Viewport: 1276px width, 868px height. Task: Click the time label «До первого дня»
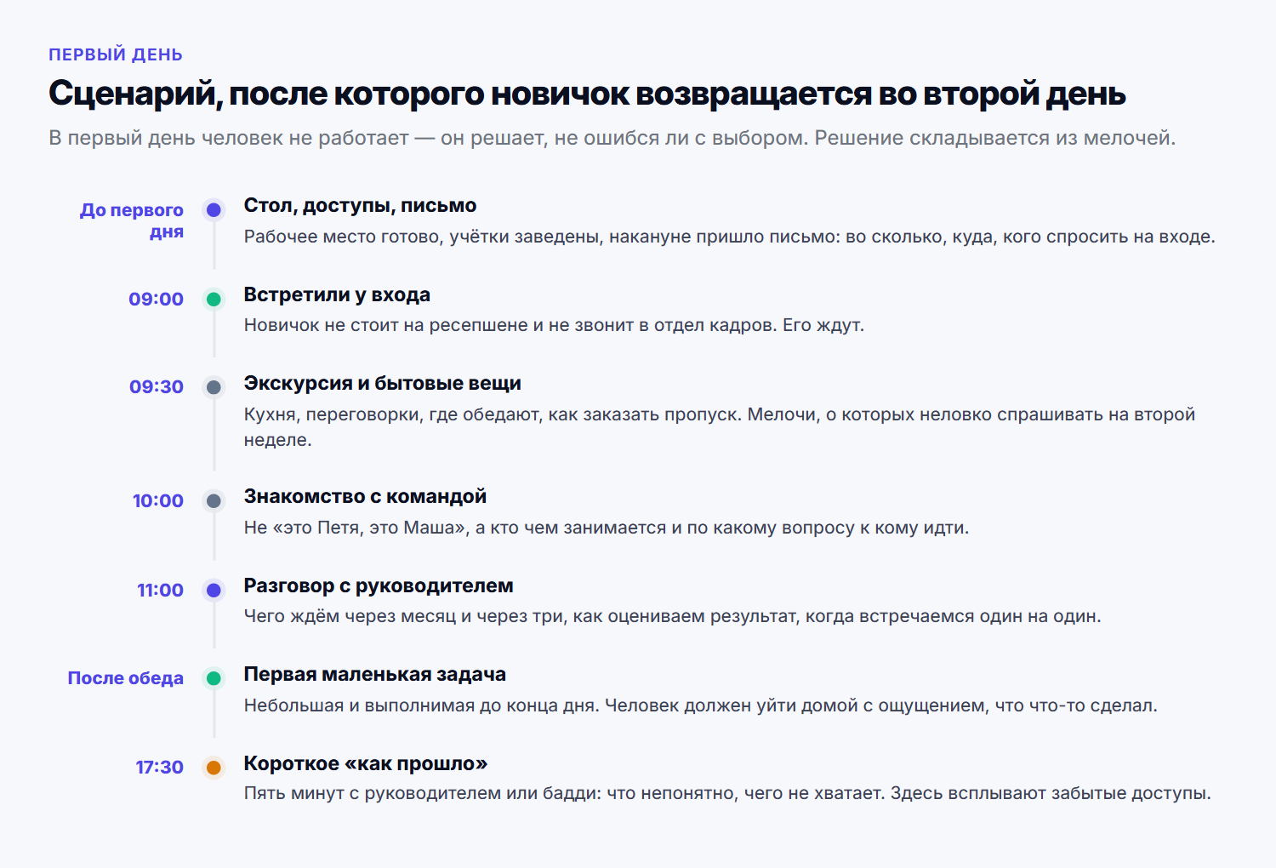[x=132, y=220]
